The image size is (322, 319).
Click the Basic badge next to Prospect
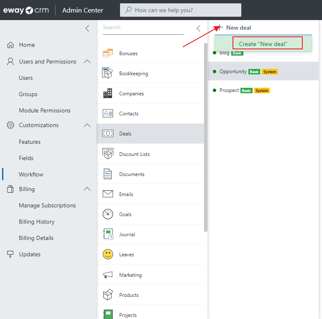246,91
